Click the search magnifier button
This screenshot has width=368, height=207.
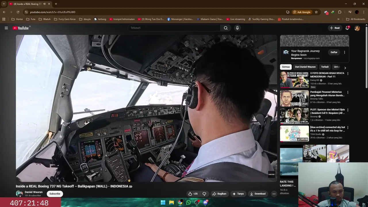226,28
